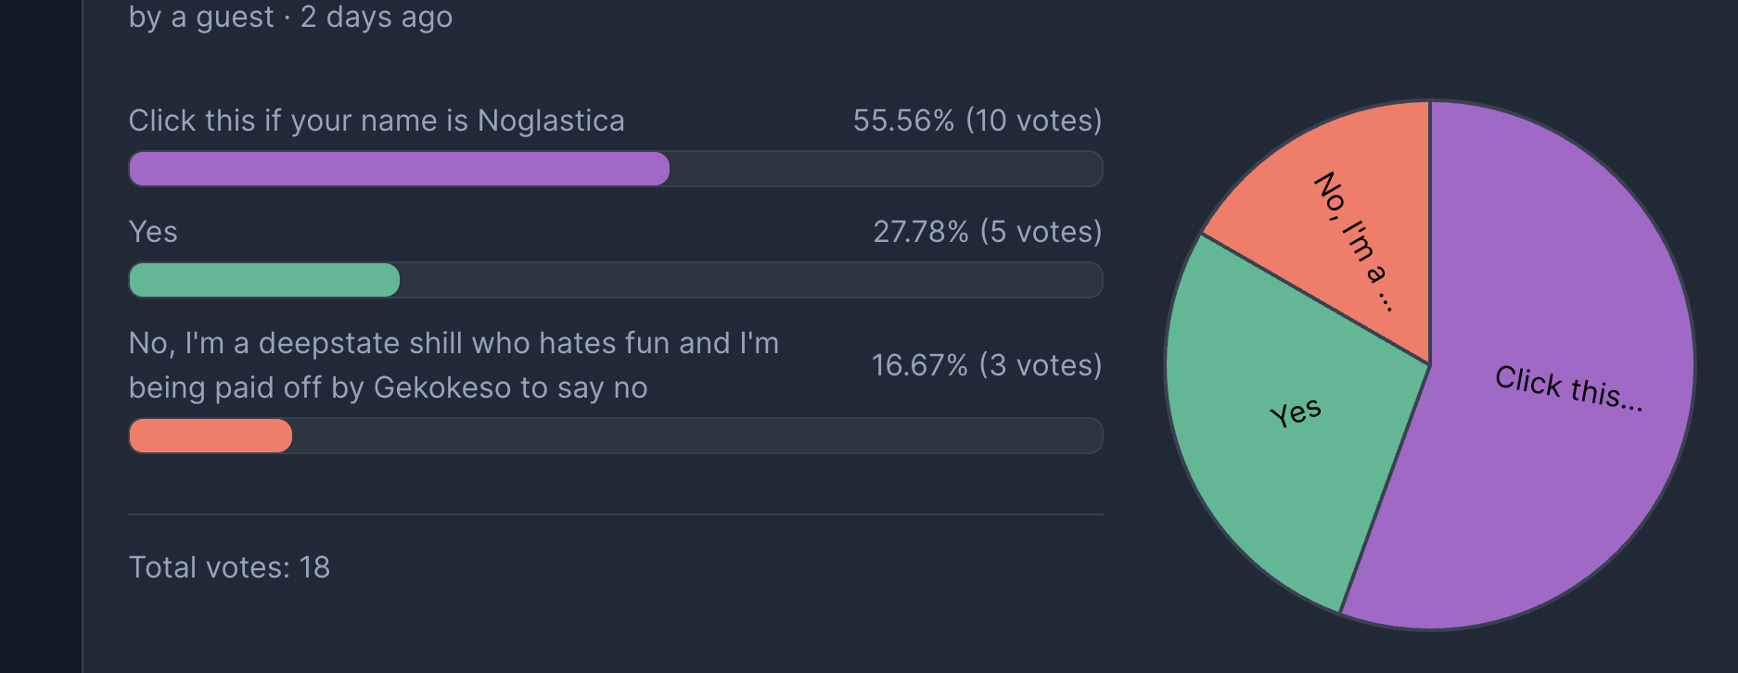This screenshot has width=1738, height=673.
Task: Click the purple Noglastica progress bar fill
Action: click(399, 169)
